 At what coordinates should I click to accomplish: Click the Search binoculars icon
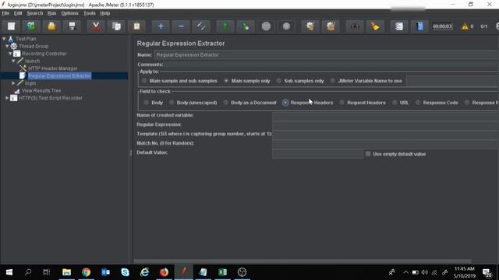pyautogui.click(x=355, y=26)
